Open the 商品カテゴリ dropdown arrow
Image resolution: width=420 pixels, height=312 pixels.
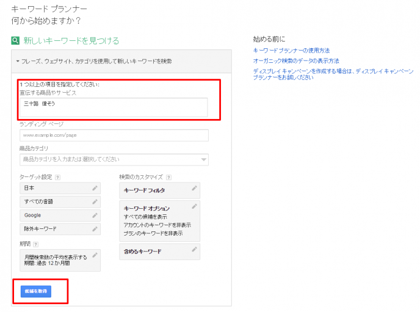click(x=203, y=159)
